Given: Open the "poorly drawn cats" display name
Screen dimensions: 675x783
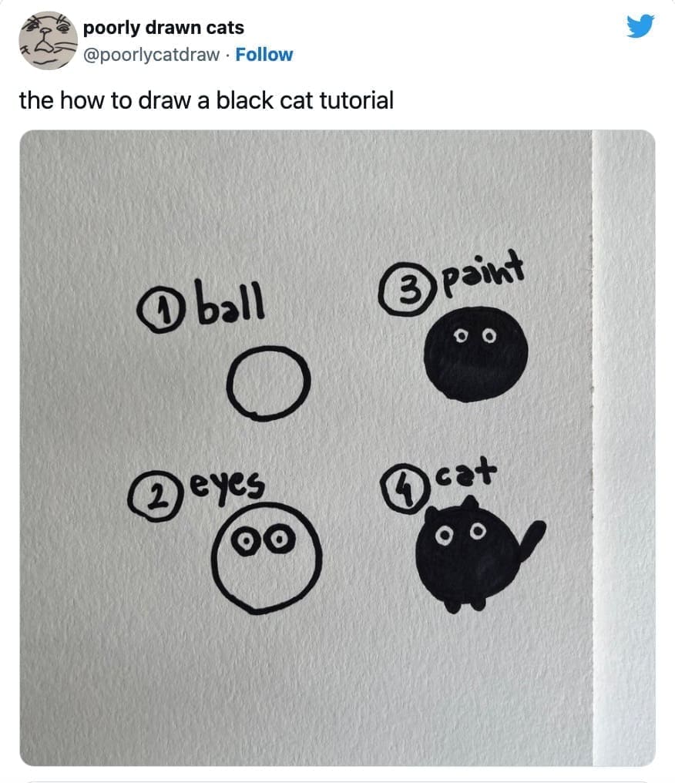Looking at the screenshot, I should [x=163, y=28].
